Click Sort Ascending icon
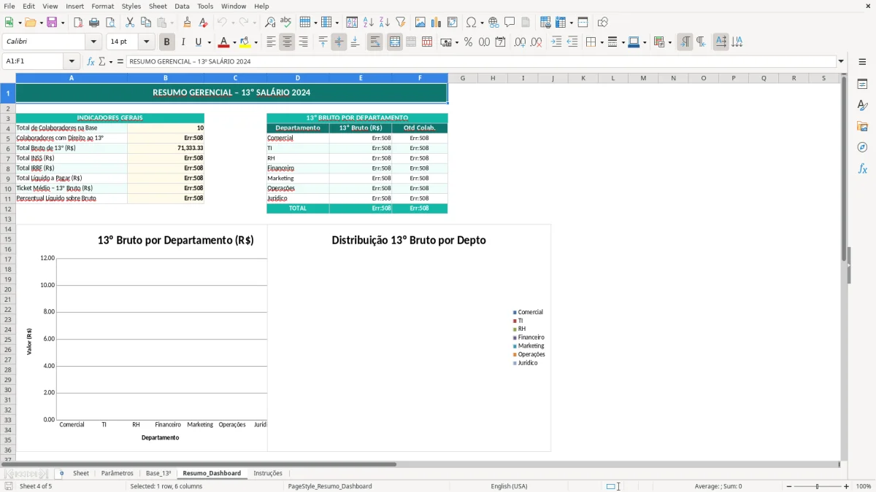This screenshot has width=876, height=492. 369,23
